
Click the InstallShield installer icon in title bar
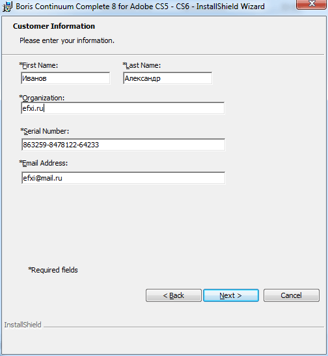pos(7,7)
